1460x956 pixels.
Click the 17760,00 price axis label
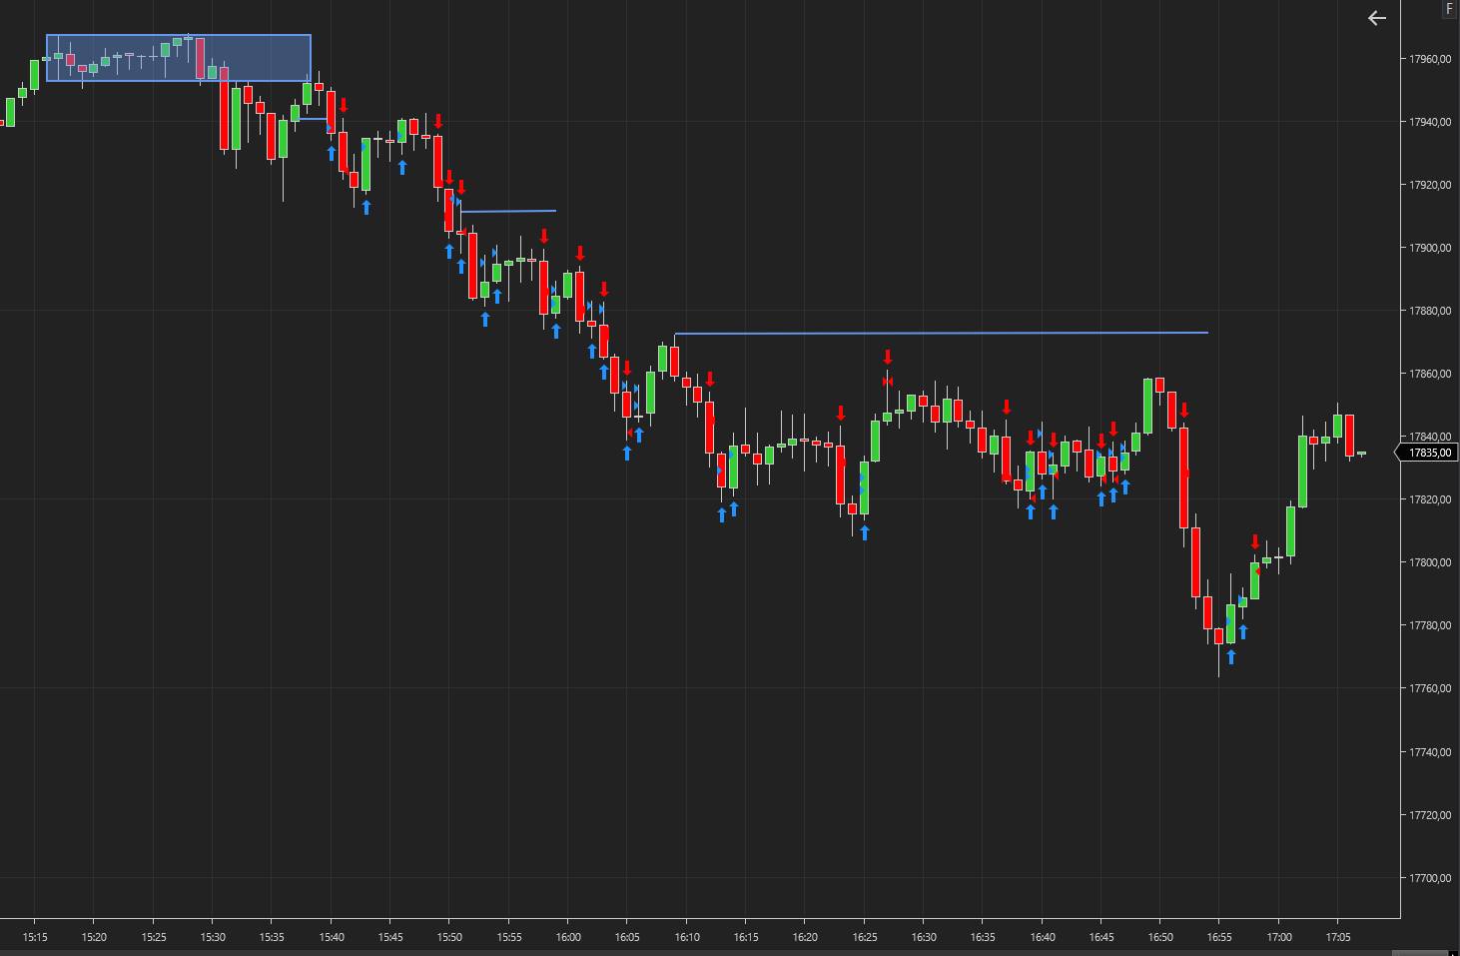1430,688
